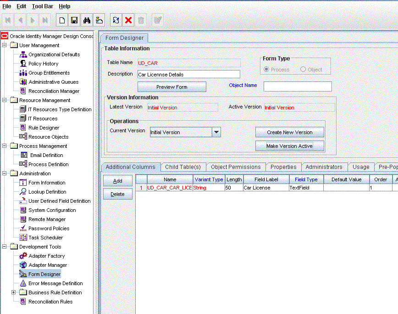Click the Add column button
Image resolution: width=398 pixels, height=314 pixels.
[x=117, y=181]
